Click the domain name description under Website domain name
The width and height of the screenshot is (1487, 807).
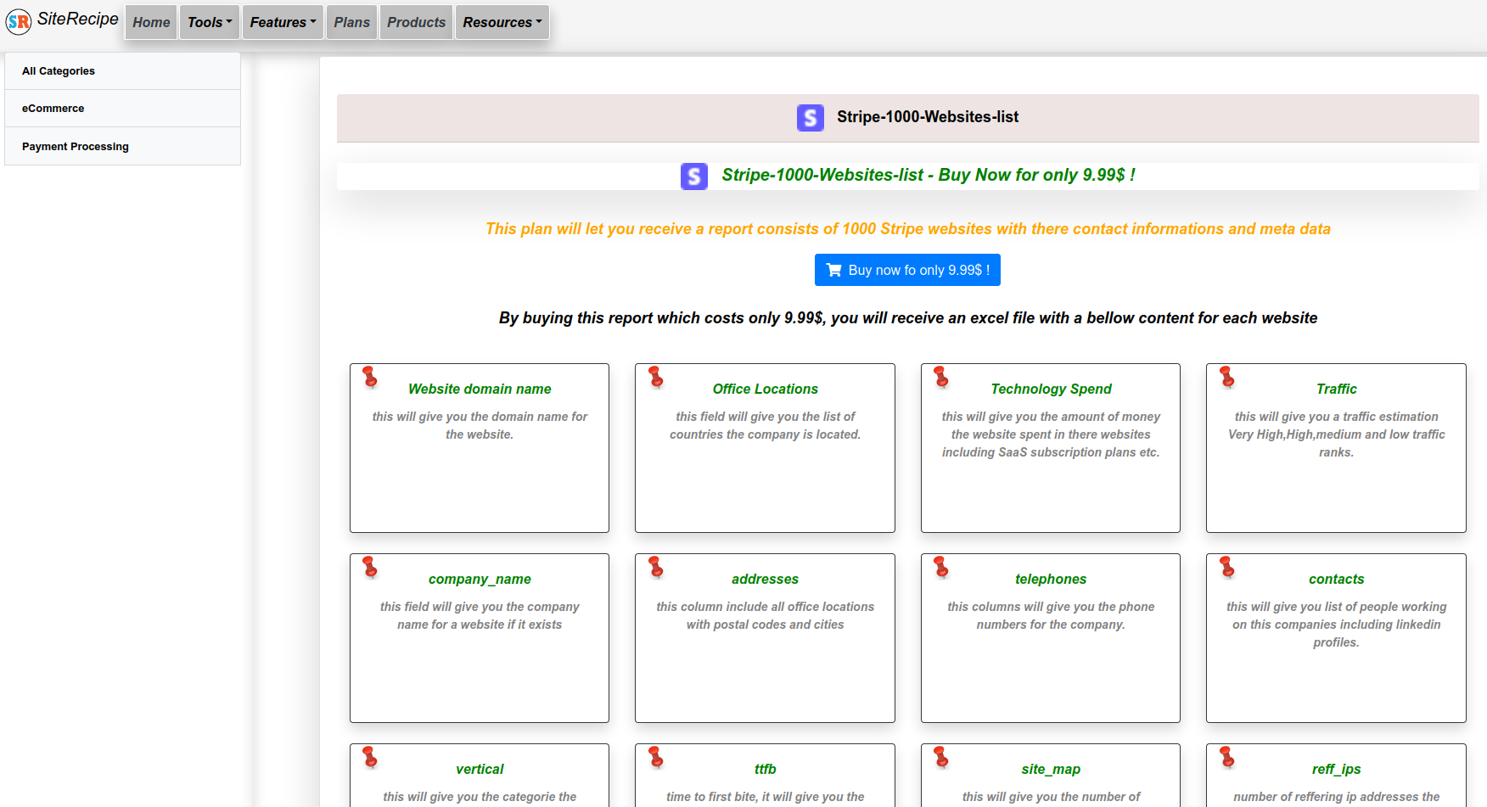pos(480,425)
